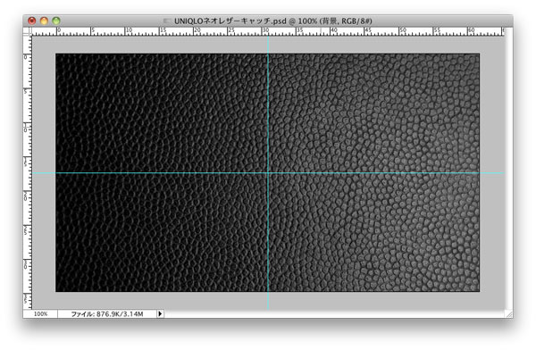Zoom the window with the green button
The width and height of the screenshot is (536, 350).
[x=56, y=21]
